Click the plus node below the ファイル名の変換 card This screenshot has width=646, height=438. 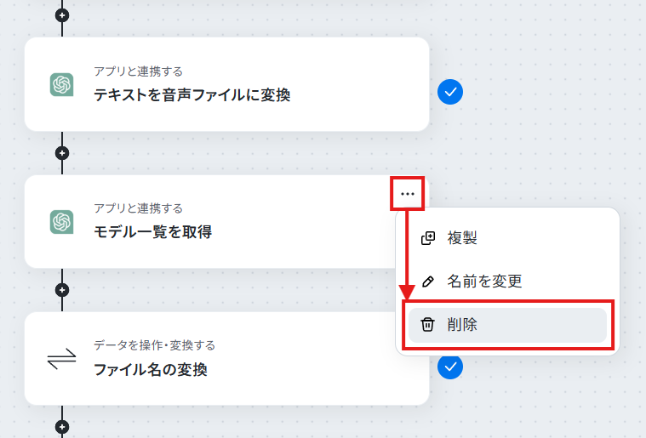(62, 427)
